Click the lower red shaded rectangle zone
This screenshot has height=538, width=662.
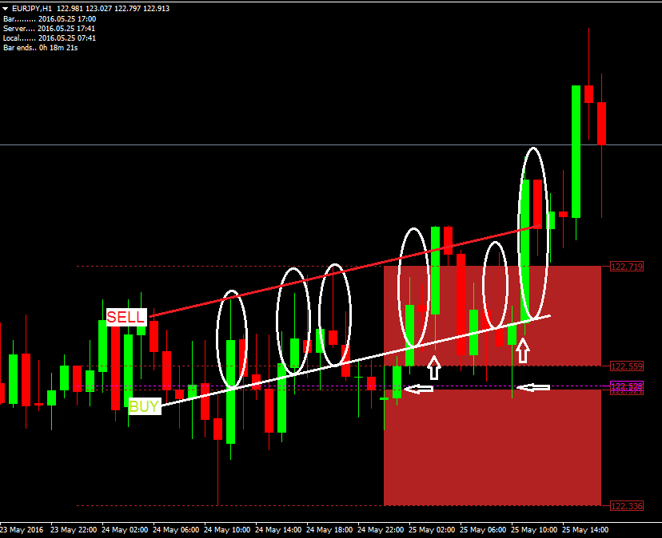click(493, 447)
